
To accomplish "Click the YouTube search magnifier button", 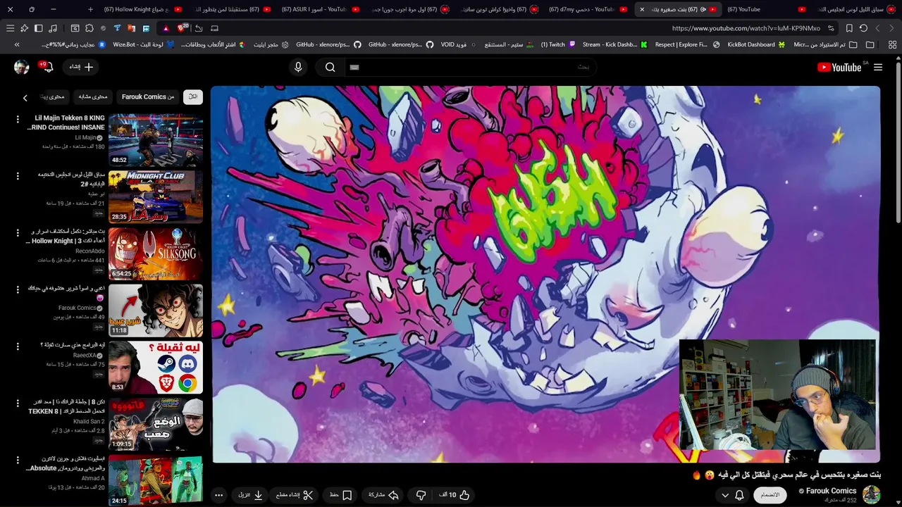I will pos(330,67).
